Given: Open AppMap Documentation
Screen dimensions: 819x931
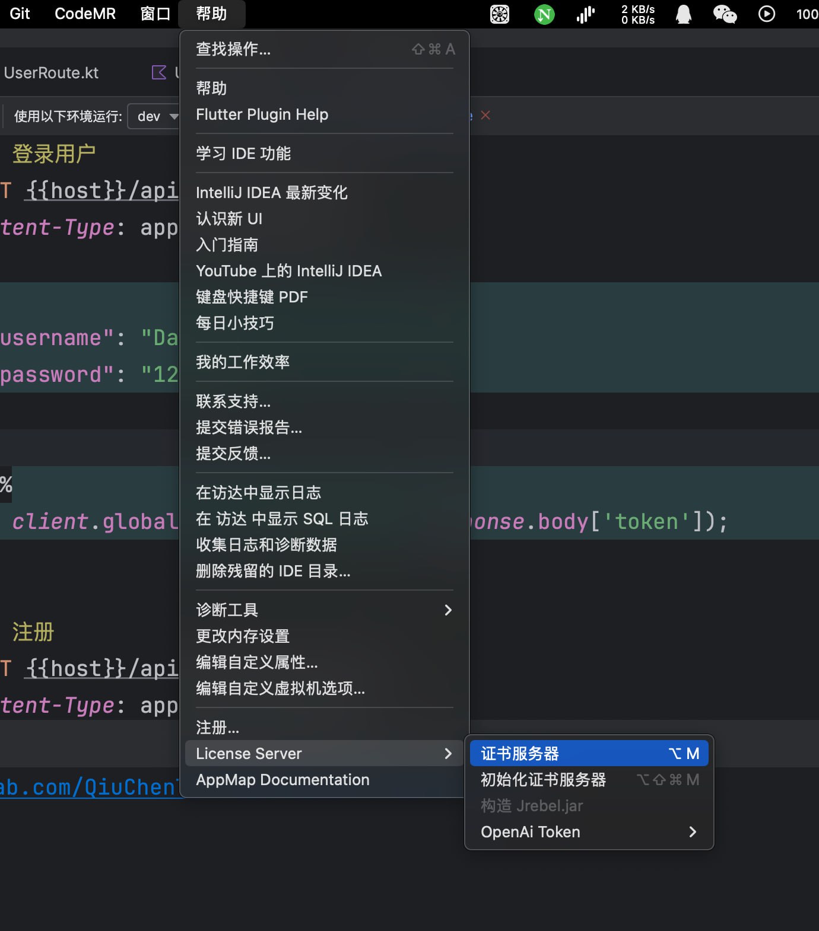Looking at the screenshot, I should click(325, 780).
